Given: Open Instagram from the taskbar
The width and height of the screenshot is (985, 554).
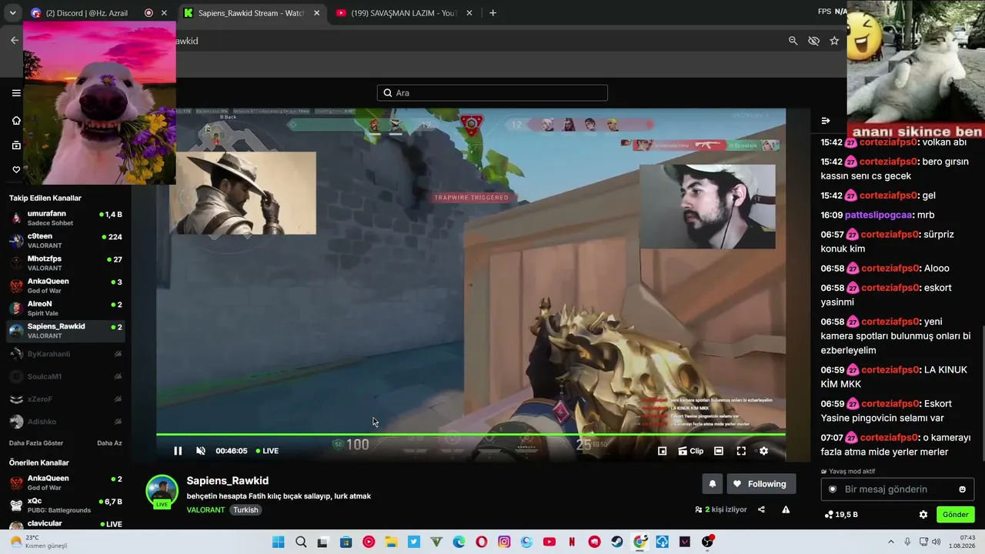Looking at the screenshot, I should [x=504, y=542].
